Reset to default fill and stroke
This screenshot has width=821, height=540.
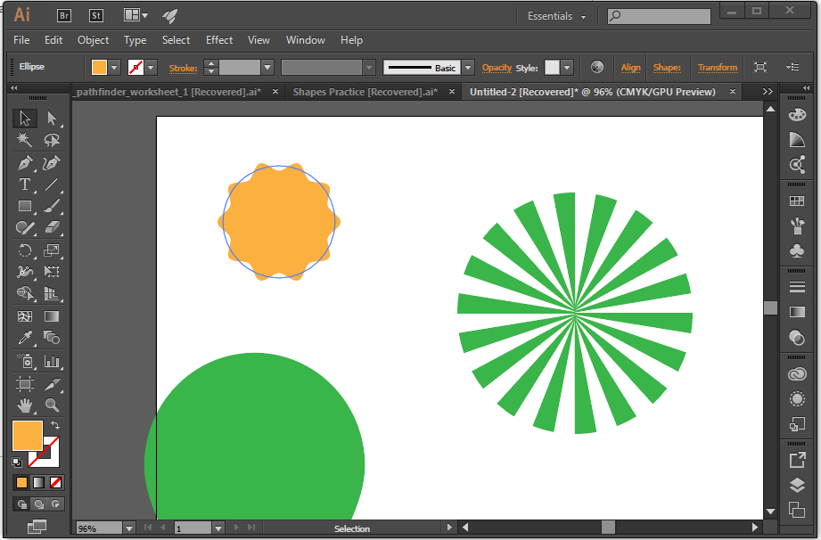[17, 462]
